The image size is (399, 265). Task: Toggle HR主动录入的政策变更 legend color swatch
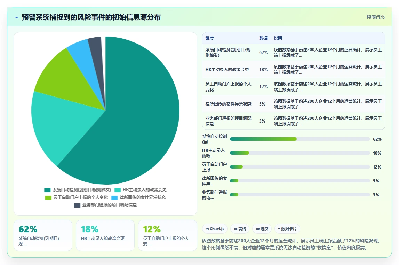tap(118, 190)
